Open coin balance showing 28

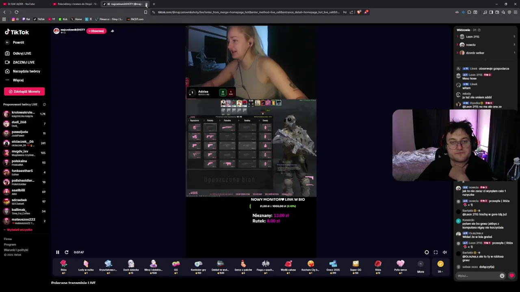440,267
